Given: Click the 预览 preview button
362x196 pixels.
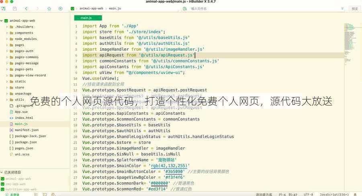Looking at the screenshot, I should (x=355, y=9).
